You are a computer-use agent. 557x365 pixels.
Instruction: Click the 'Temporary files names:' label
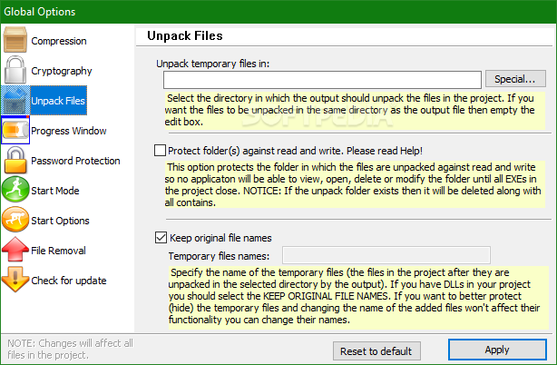(219, 256)
